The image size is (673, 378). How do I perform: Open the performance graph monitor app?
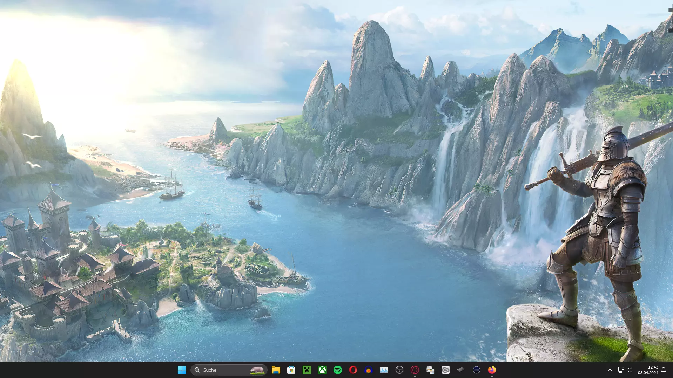coord(384,370)
